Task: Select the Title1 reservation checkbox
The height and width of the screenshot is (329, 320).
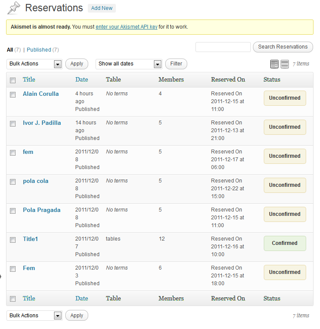Action: click(13, 240)
